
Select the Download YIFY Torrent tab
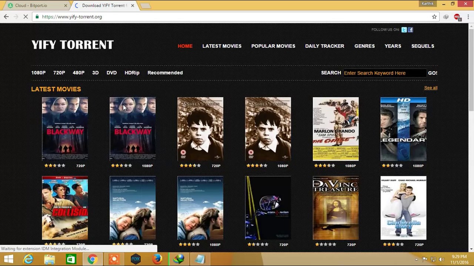click(x=104, y=6)
